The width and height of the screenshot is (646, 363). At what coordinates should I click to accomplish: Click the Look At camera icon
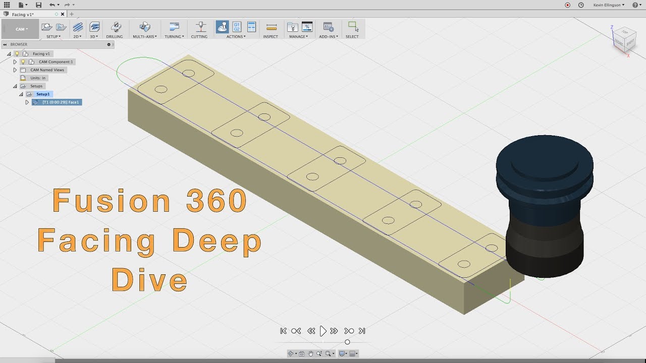[302, 354]
